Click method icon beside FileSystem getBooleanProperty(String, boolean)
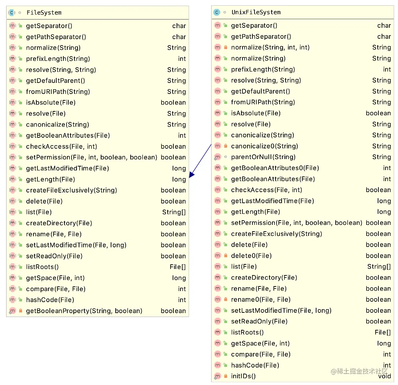The height and width of the screenshot is (385, 398). (x=12, y=311)
